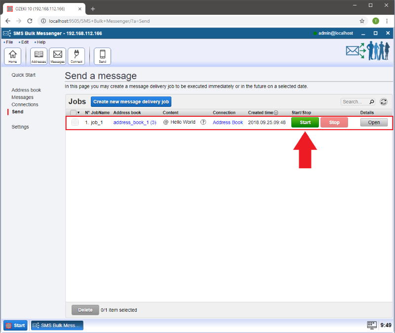
Task: Toggle the select-all checkbox in table header
Action: click(x=73, y=113)
